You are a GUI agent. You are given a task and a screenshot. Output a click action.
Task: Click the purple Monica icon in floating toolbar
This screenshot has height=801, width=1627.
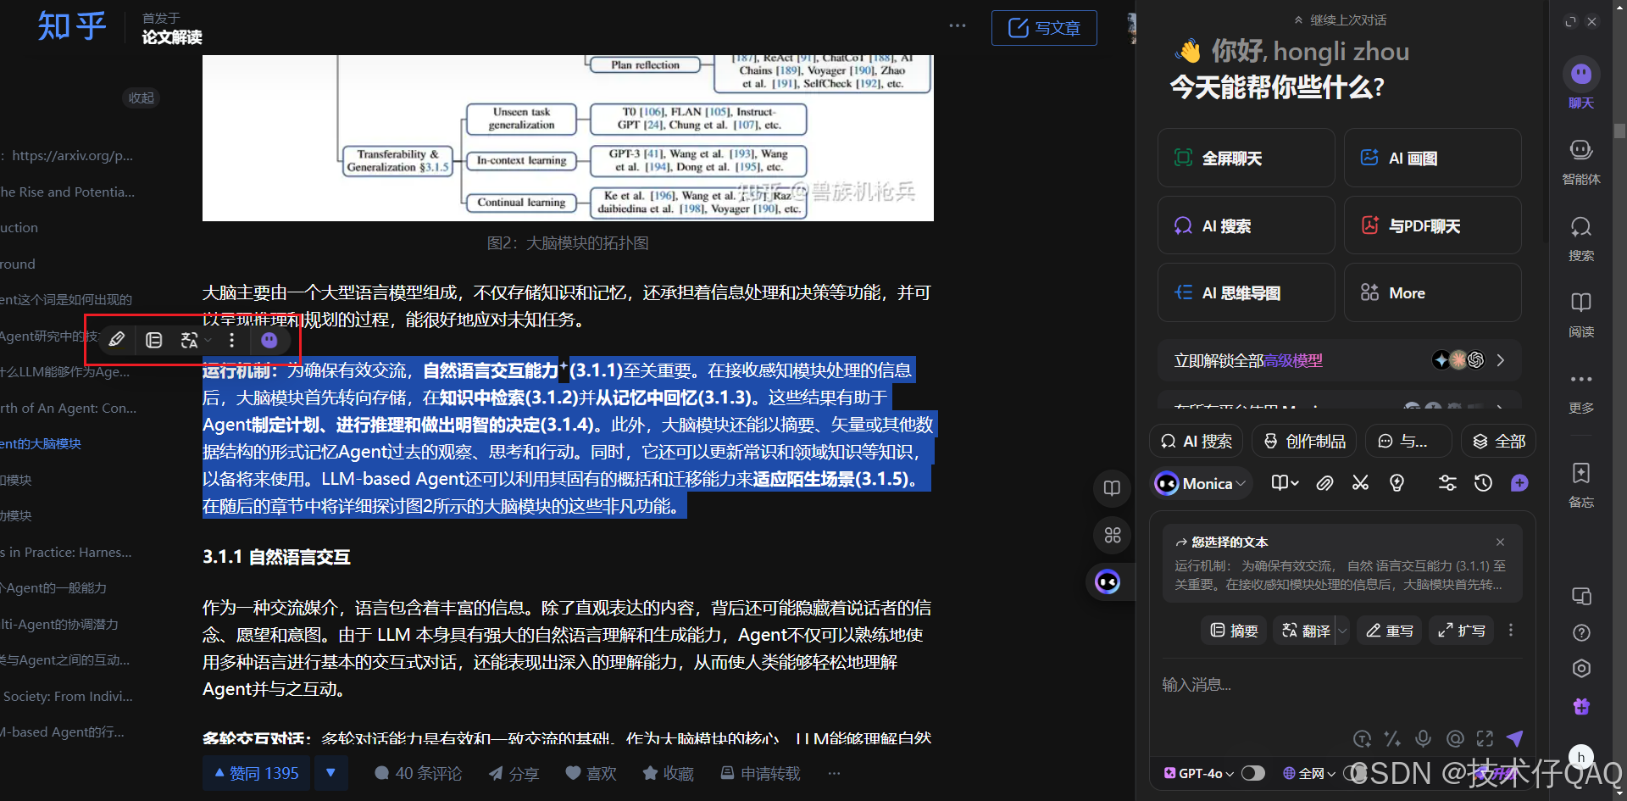(269, 340)
